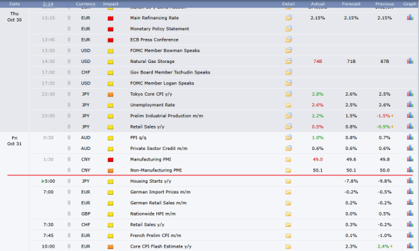419x251 pixels.
Task: Open detail folder for Tokyo Core CPI y/y
Action: (288, 94)
